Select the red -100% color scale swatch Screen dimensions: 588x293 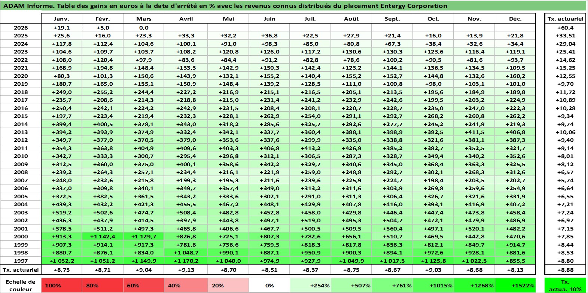(61, 285)
